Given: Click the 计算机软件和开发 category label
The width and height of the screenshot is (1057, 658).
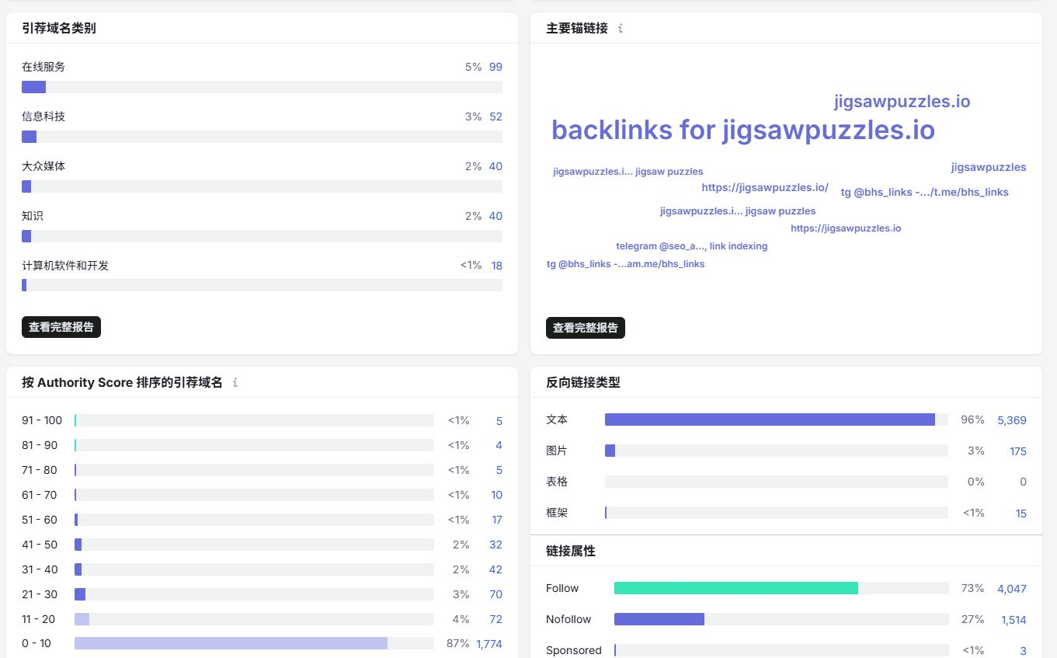Looking at the screenshot, I should click(x=65, y=266).
